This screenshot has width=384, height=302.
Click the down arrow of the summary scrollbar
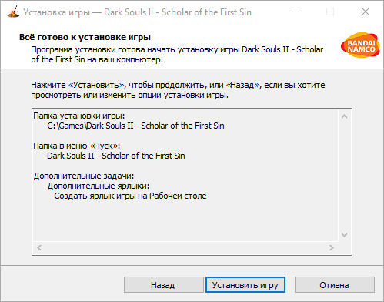[345, 235]
